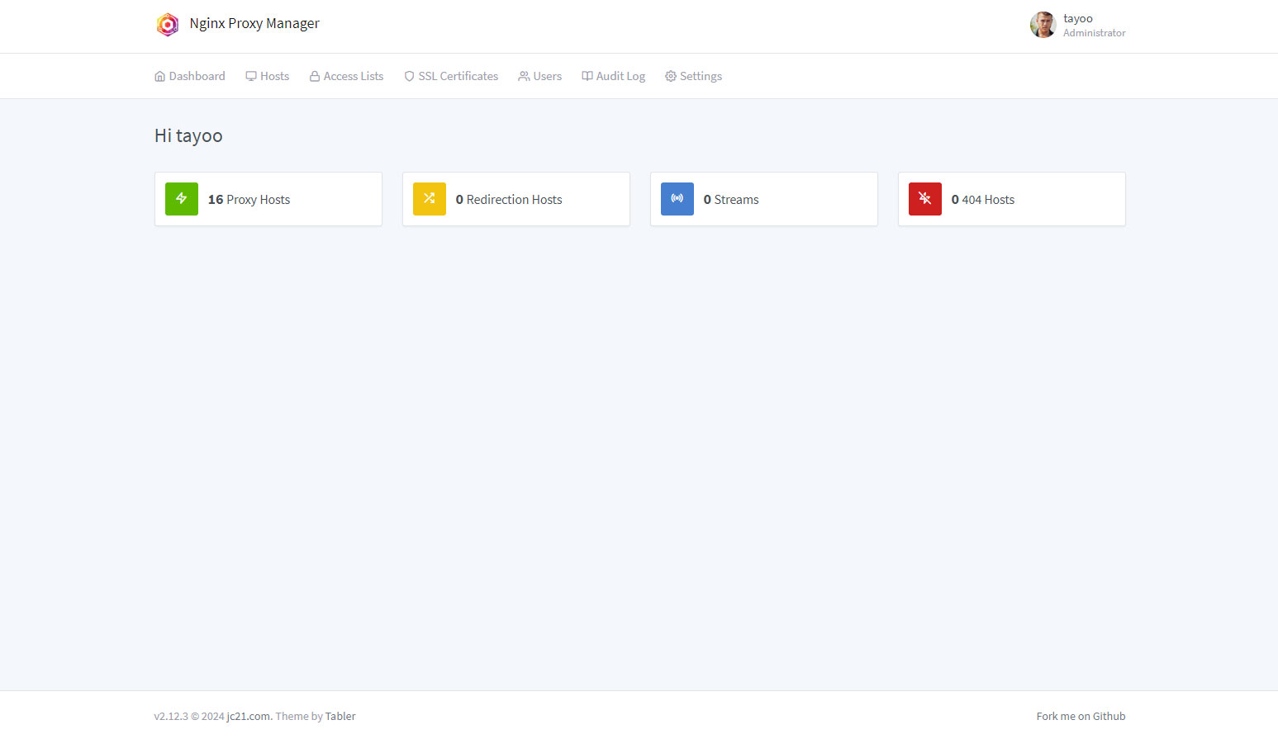Open the SSL Certificates page
This screenshot has width=1278, height=739.
click(451, 76)
